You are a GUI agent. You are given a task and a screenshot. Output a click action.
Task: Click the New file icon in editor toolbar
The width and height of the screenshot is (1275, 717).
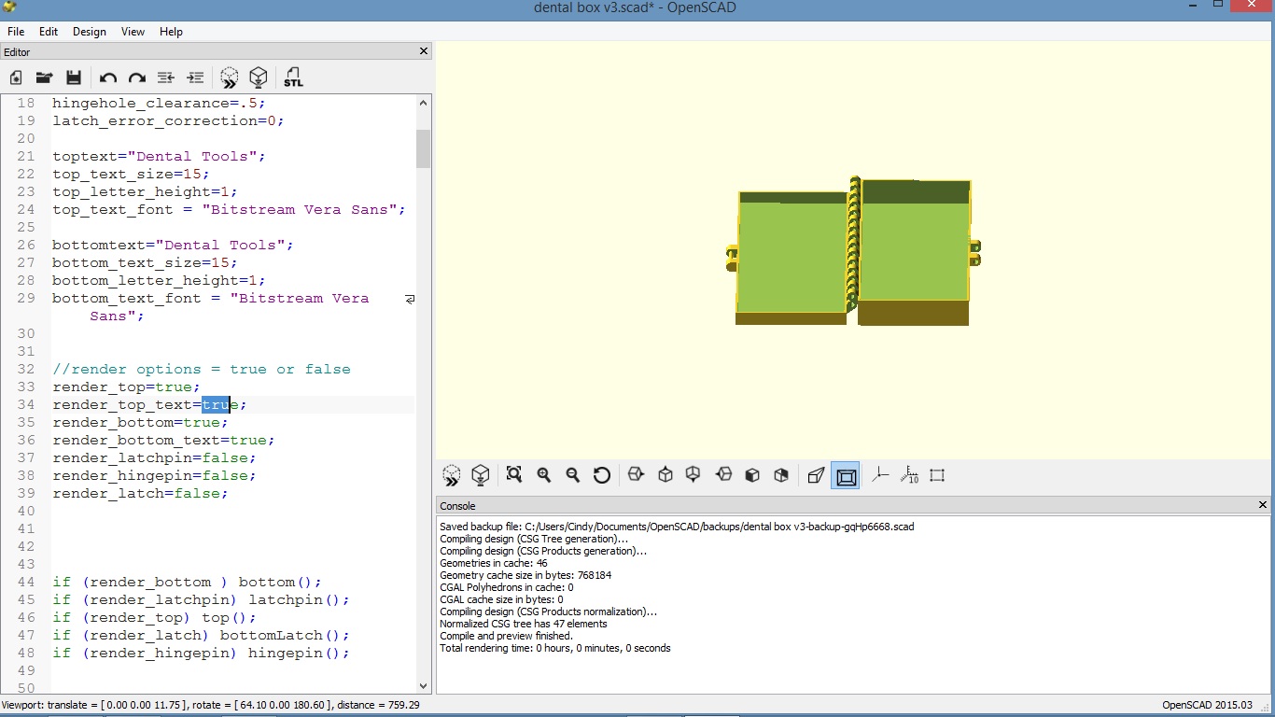[x=16, y=77]
